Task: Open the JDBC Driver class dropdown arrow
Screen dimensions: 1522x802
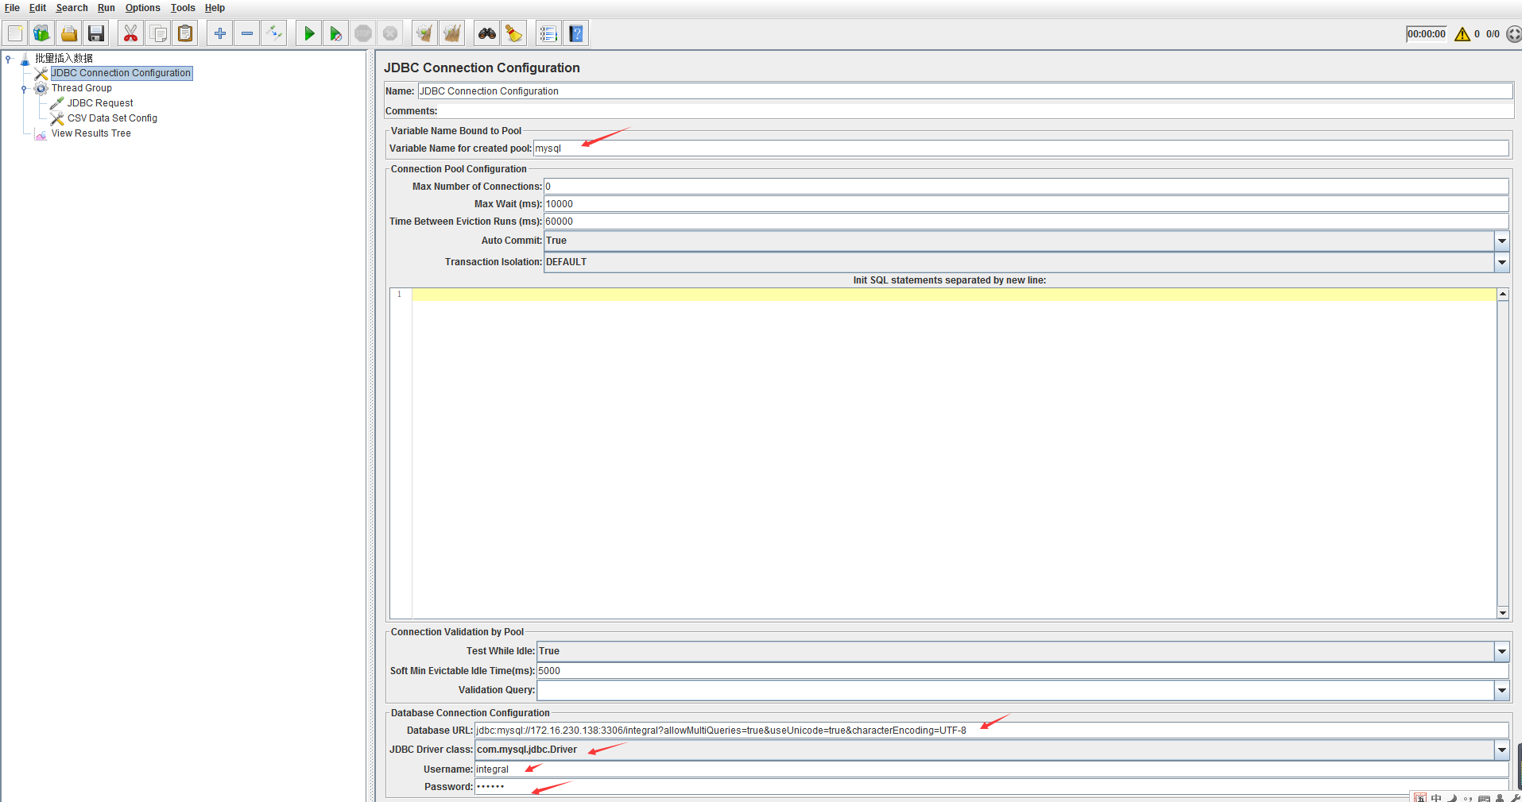Action: [1501, 750]
